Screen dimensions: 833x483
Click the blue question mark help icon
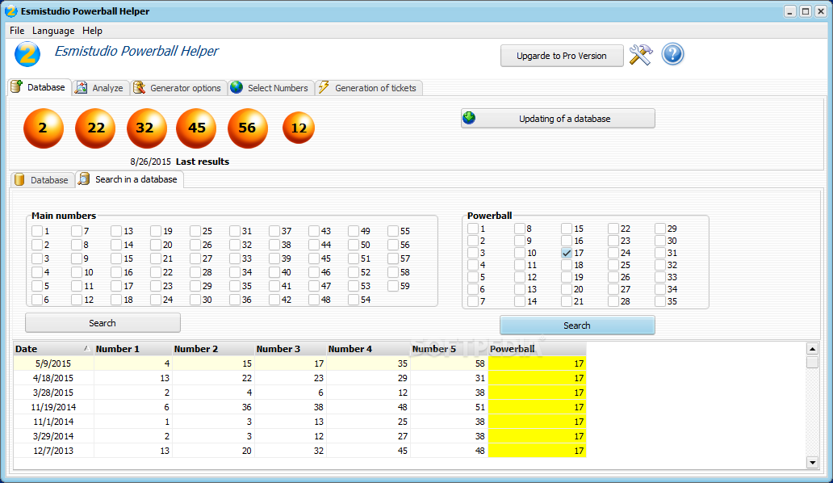(x=672, y=54)
